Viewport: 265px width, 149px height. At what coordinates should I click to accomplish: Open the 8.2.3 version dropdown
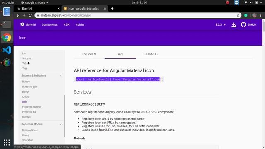pyautogui.click(x=220, y=25)
